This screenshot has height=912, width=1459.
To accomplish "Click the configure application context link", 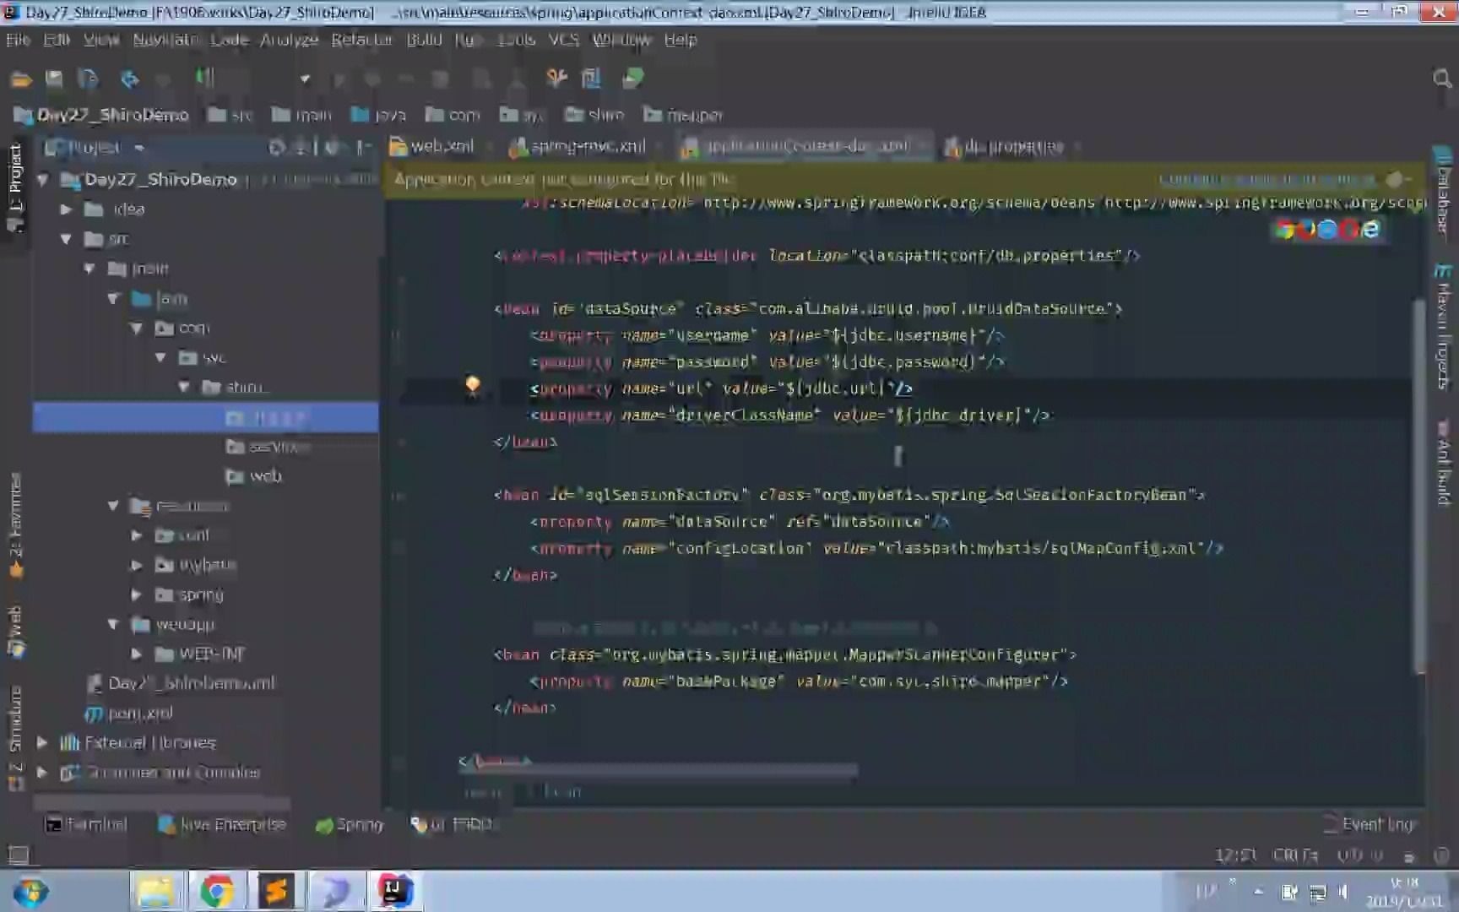I will pyautogui.click(x=1266, y=179).
